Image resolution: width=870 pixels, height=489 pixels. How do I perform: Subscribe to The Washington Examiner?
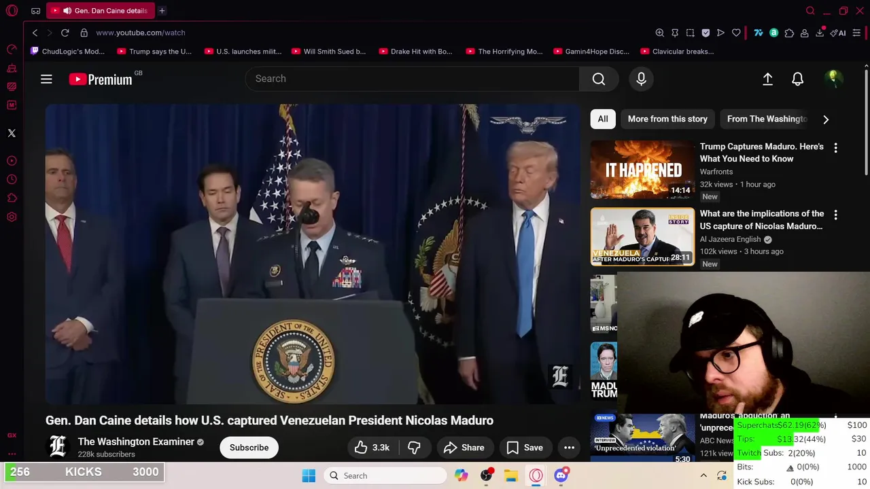[x=249, y=448]
